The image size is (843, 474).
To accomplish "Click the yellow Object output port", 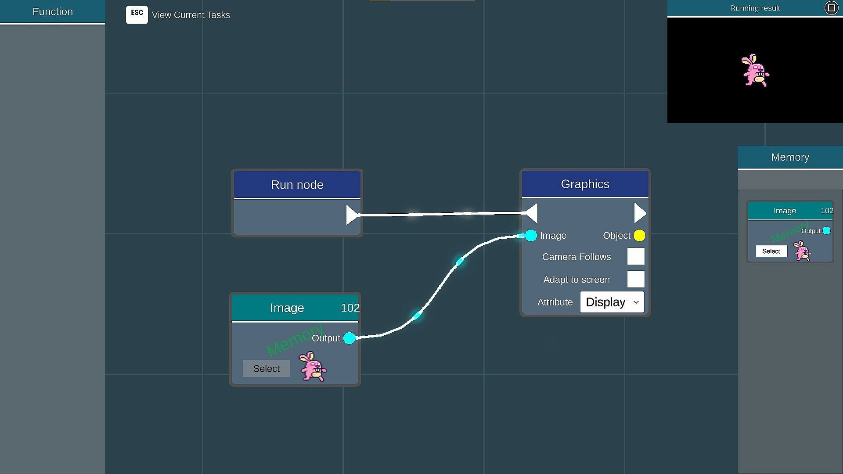I will point(639,236).
